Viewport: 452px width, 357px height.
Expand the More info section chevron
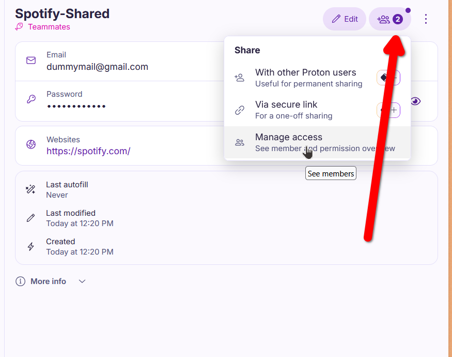click(82, 281)
